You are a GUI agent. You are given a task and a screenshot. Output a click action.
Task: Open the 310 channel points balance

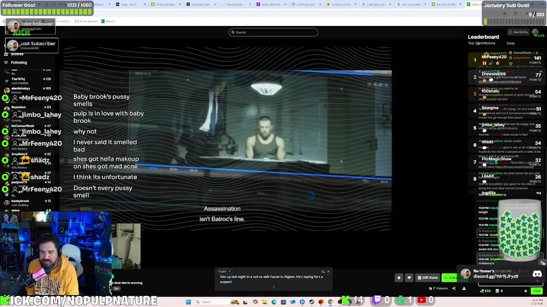click(485, 291)
